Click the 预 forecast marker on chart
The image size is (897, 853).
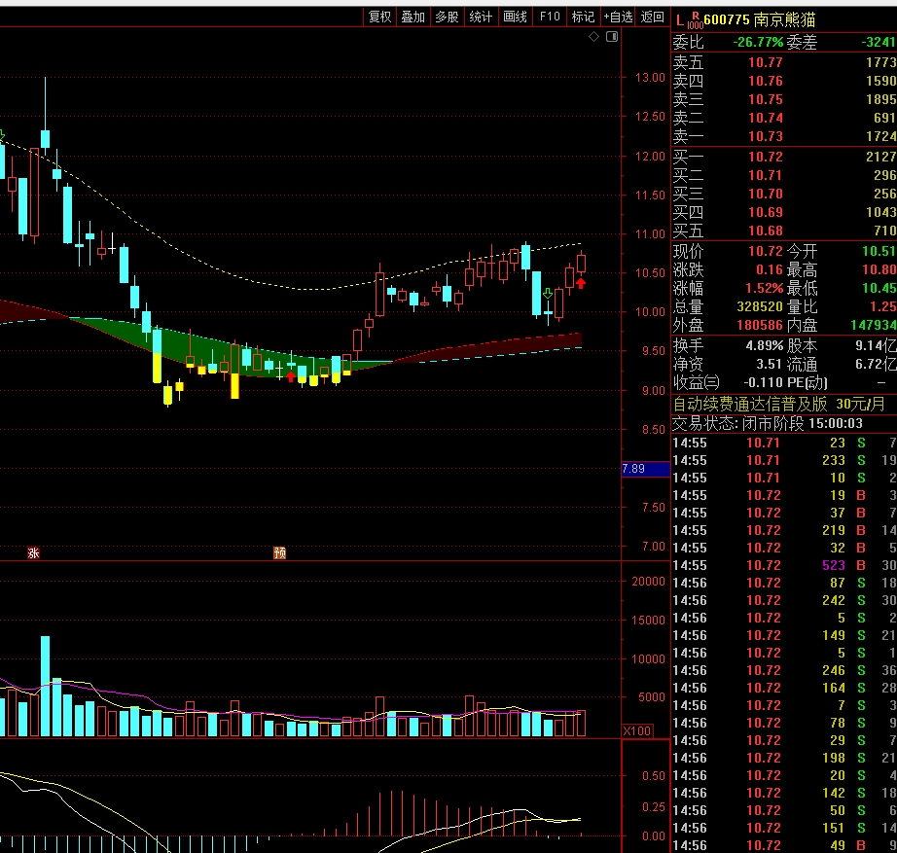(279, 552)
